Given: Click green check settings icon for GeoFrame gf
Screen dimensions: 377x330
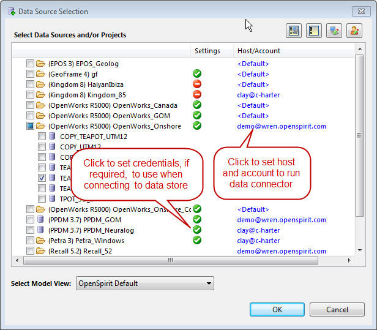Looking at the screenshot, I should point(197,73).
